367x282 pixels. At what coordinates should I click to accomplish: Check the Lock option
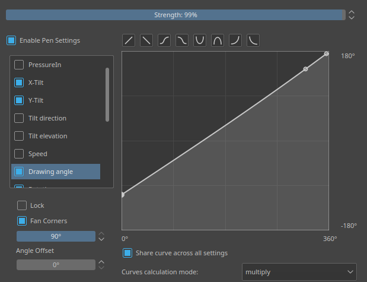22,205
